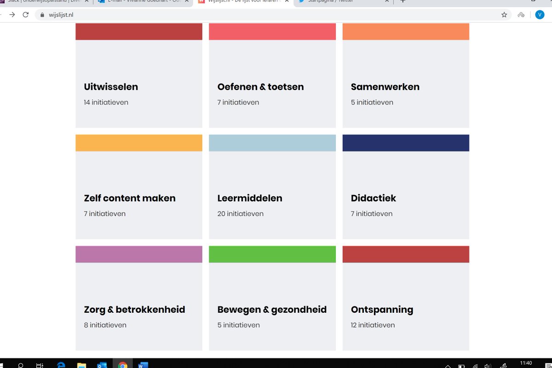The height and width of the screenshot is (368, 552).
Task: Click the new tab plus button
Action: coord(402,2)
